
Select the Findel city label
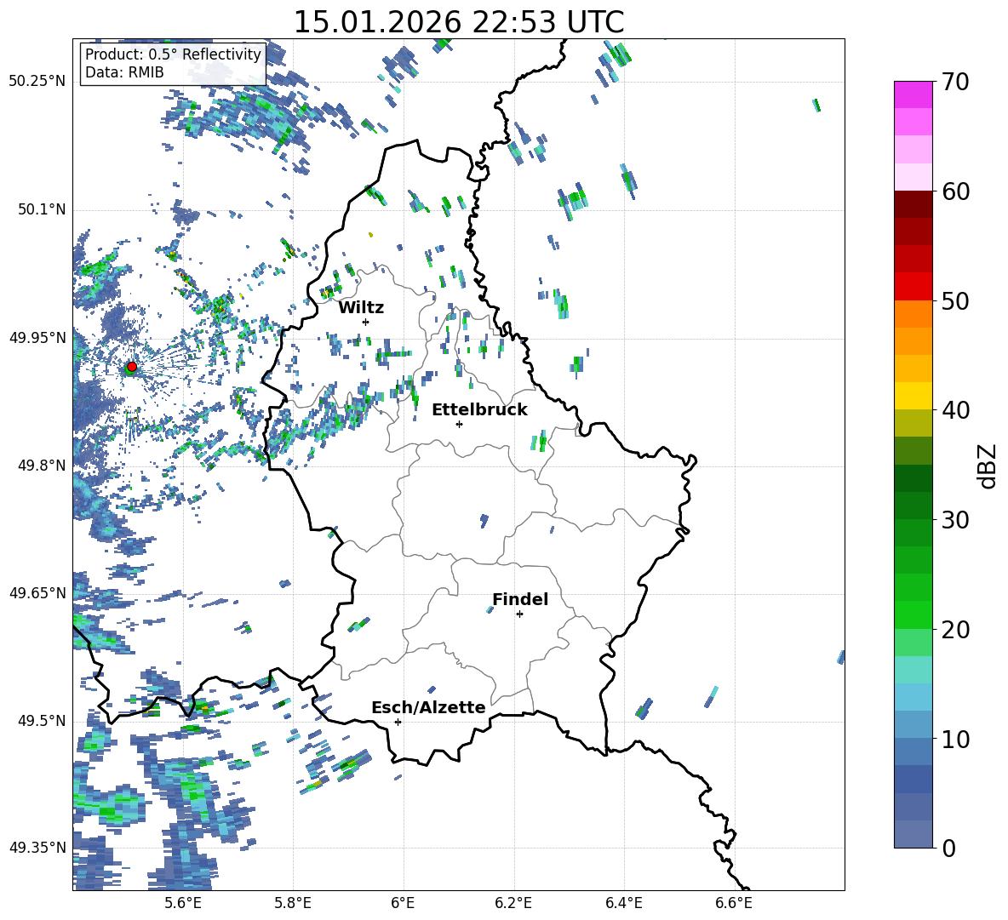pos(520,599)
